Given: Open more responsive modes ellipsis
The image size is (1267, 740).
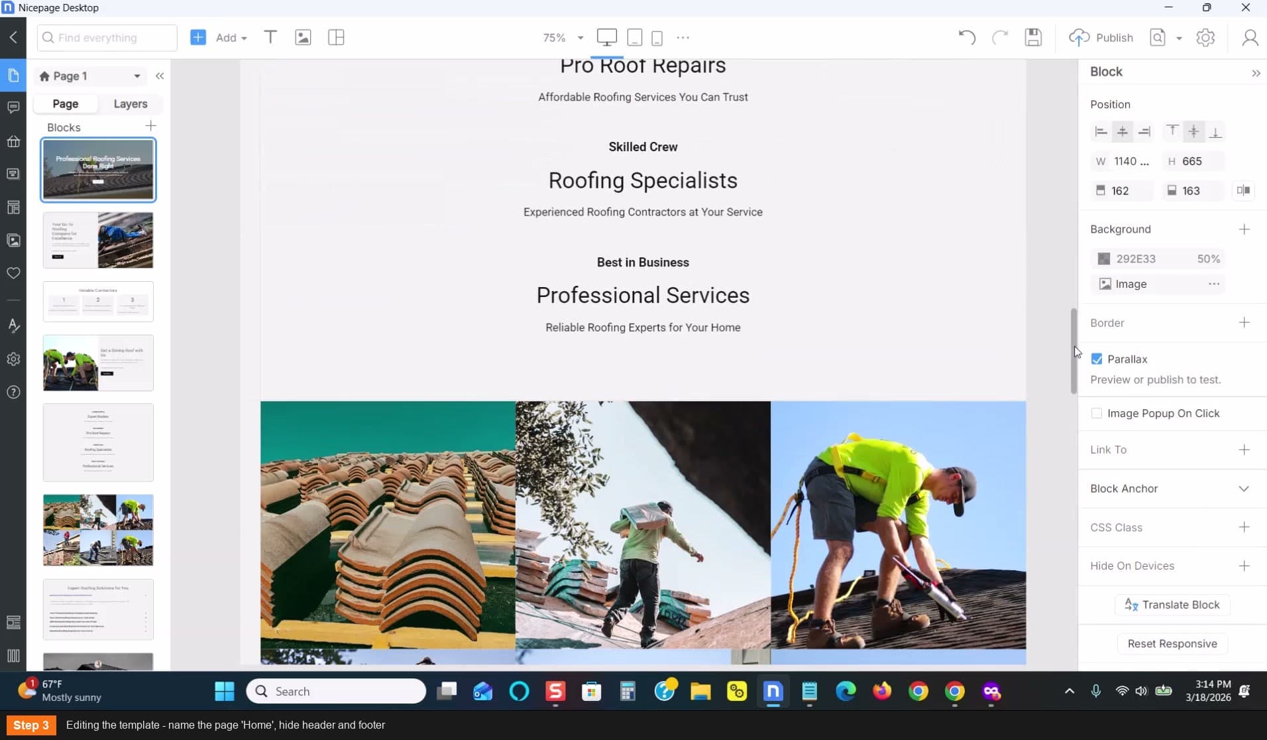Looking at the screenshot, I should [x=683, y=38].
